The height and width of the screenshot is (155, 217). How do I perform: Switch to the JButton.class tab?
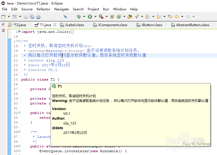point(152,25)
